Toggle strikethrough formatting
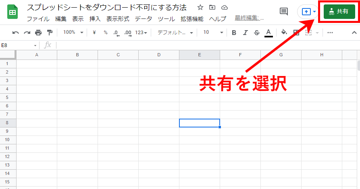 tap(257, 33)
